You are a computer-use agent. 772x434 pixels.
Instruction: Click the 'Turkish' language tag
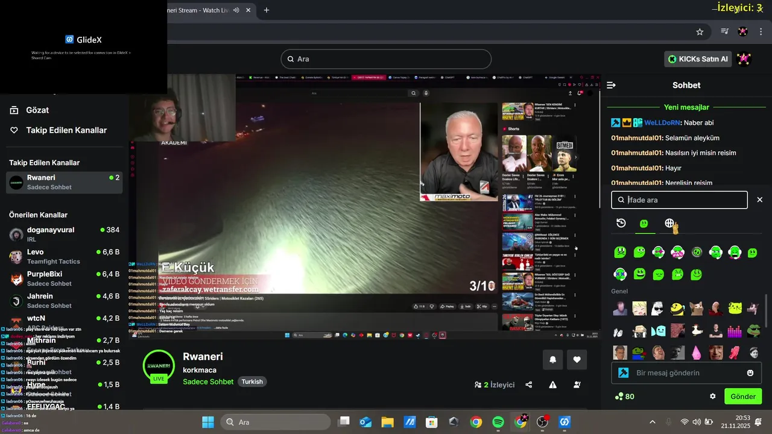(x=252, y=382)
